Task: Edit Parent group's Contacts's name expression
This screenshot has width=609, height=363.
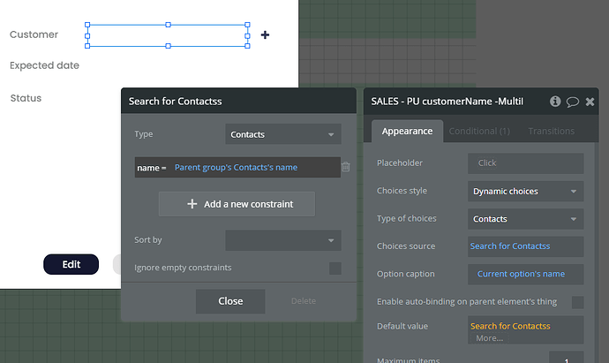Action: pos(236,168)
